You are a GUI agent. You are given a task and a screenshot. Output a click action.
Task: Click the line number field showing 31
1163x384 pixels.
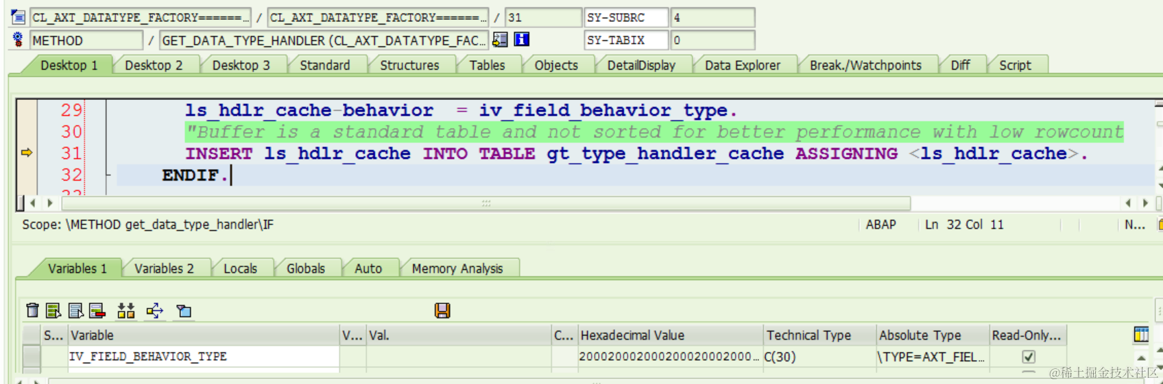click(x=543, y=17)
